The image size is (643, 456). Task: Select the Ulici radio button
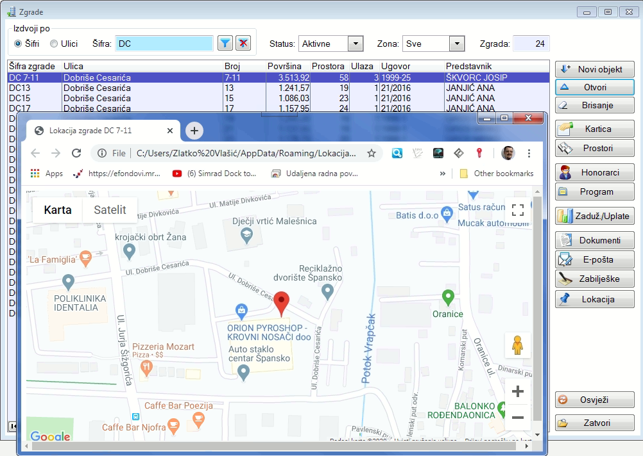tap(54, 44)
